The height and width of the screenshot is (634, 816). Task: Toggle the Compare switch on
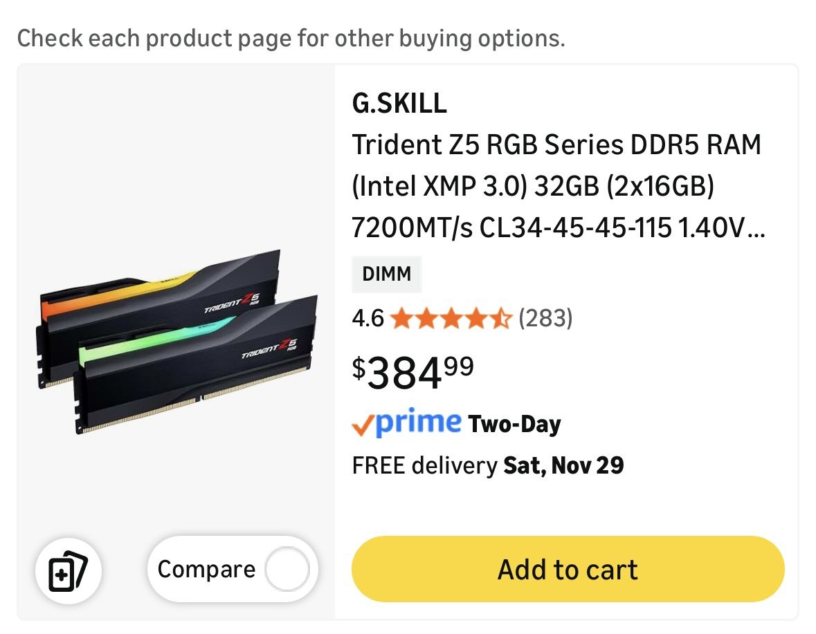(x=291, y=569)
